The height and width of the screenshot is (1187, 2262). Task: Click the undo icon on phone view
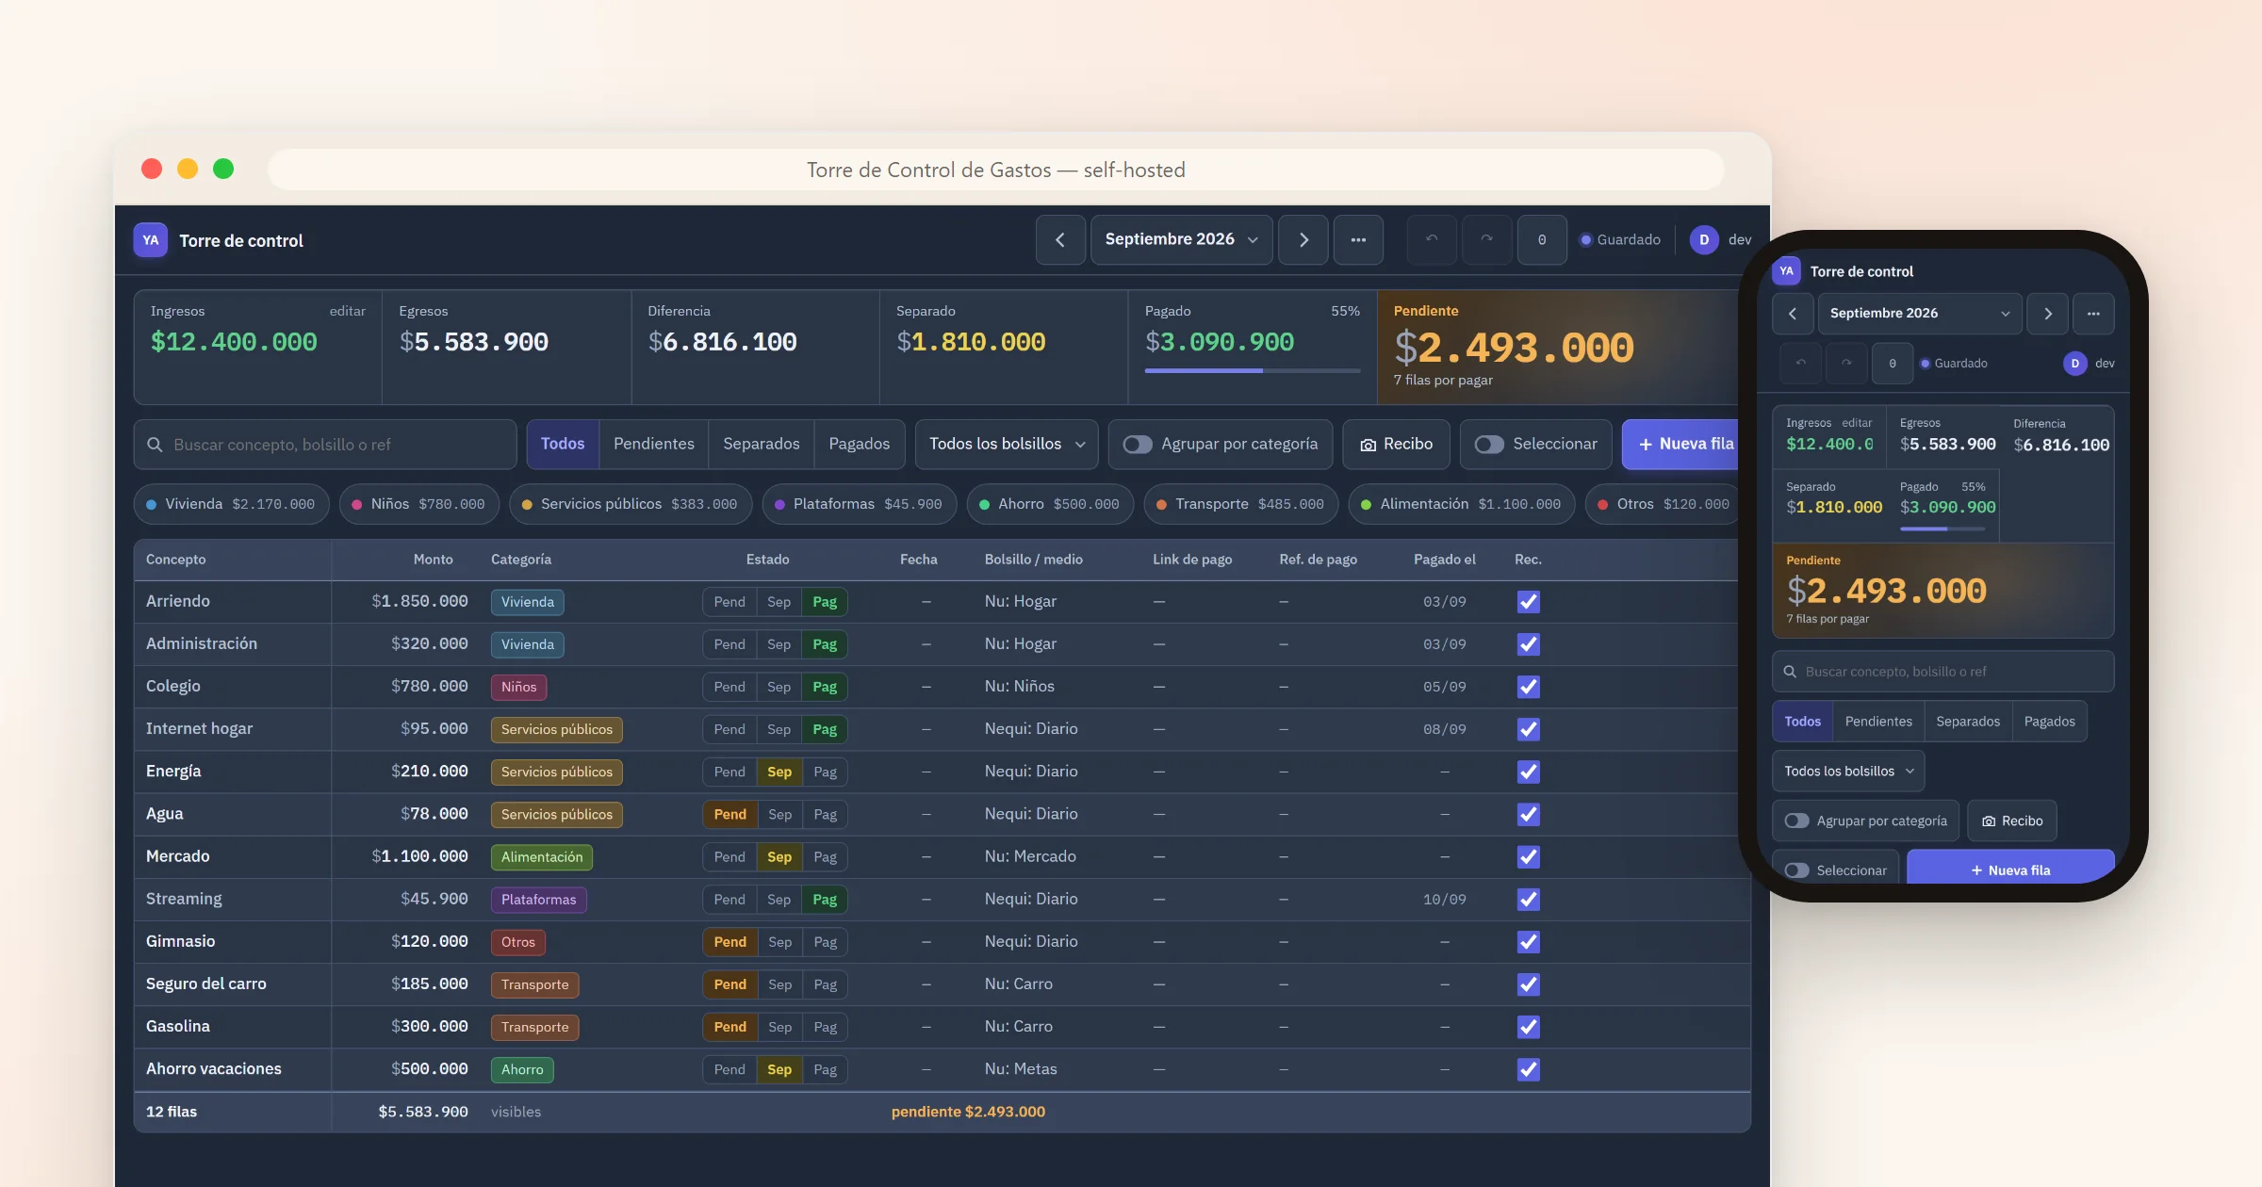pyautogui.click(x=1801, y=364)
